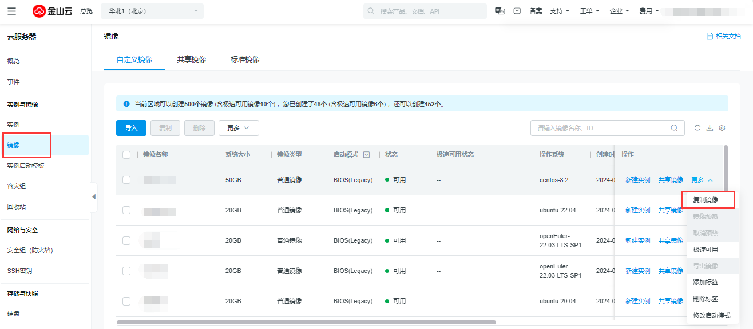Viewport: 753px width, 329px height.
Task: Open the 华北1（北京） region dropdown
Action: [x=152, y=11]
